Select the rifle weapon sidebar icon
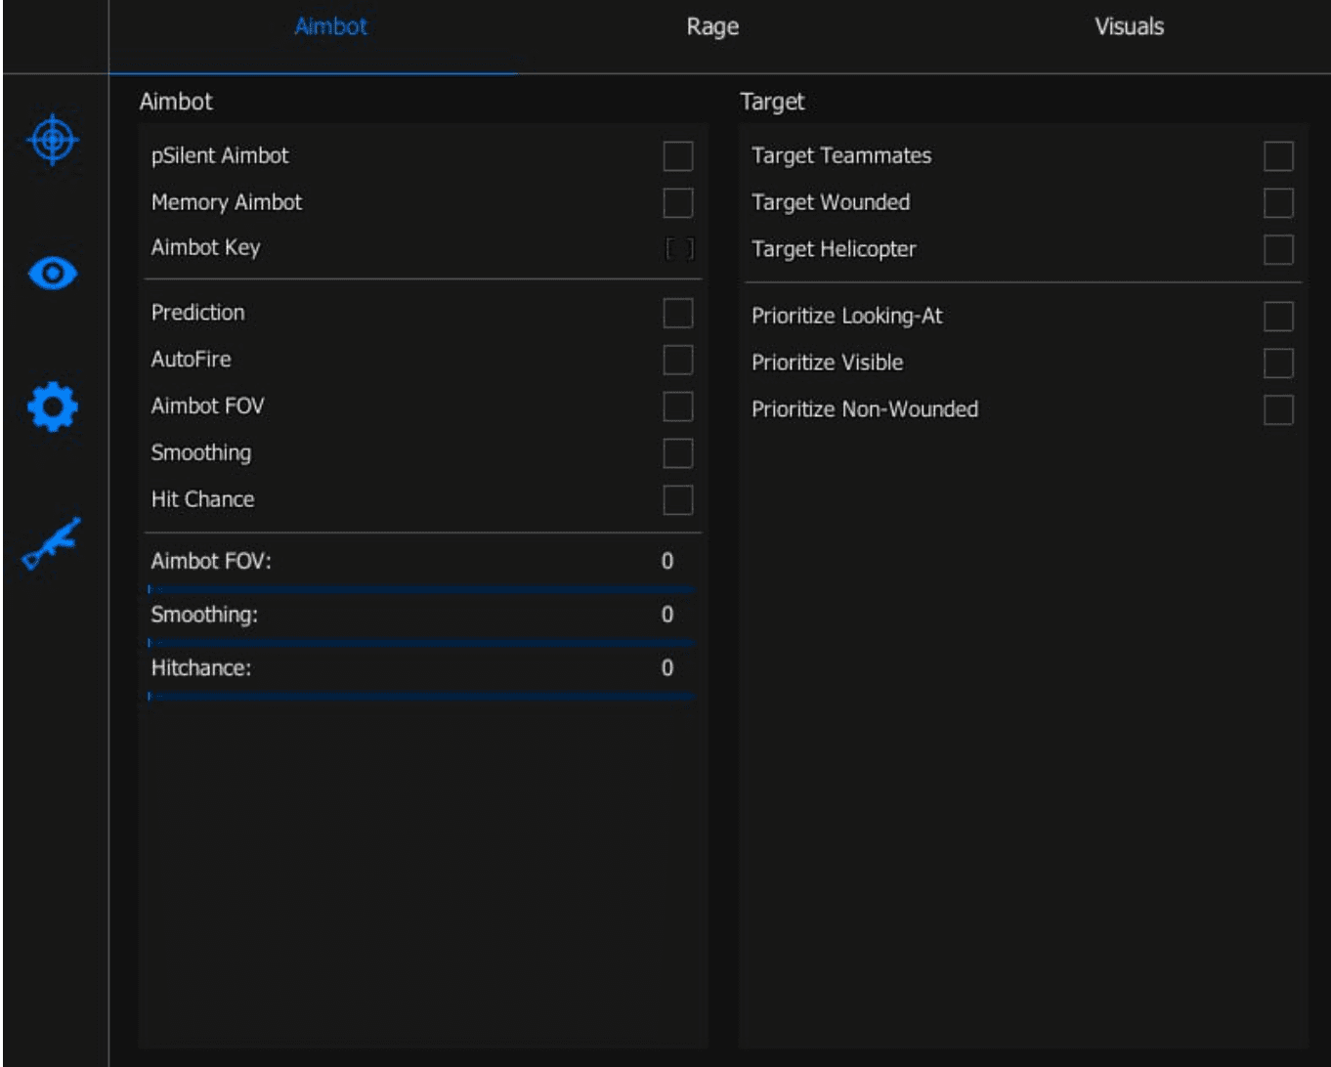Image resolution: width=1331 pixels, height=1067 pixels. click(x=52, y=542)
